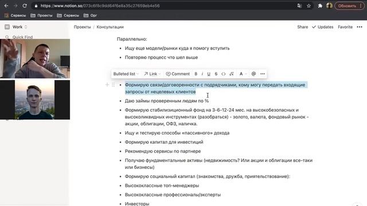
Task: Open the Chrome profile avatar
Action: [329, 6]
